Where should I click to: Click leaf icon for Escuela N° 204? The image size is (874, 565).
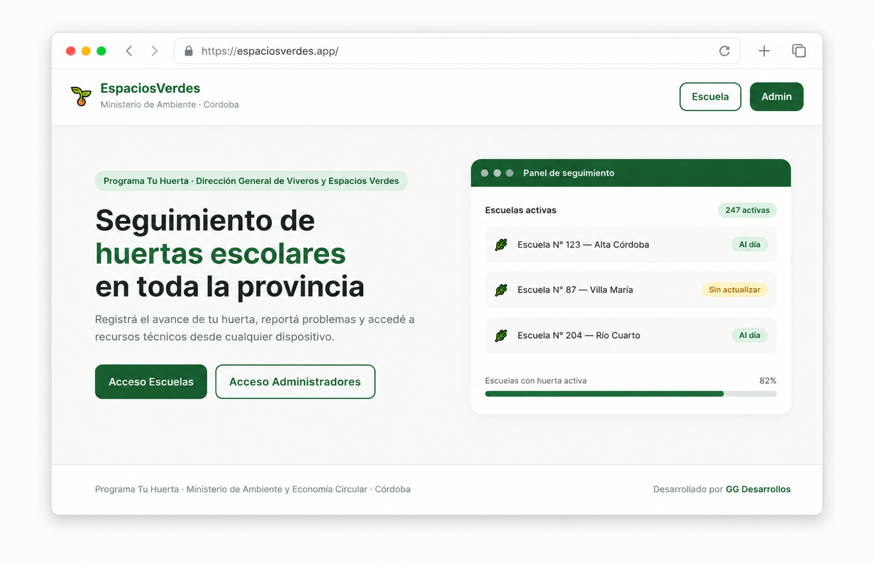(501, 335)
